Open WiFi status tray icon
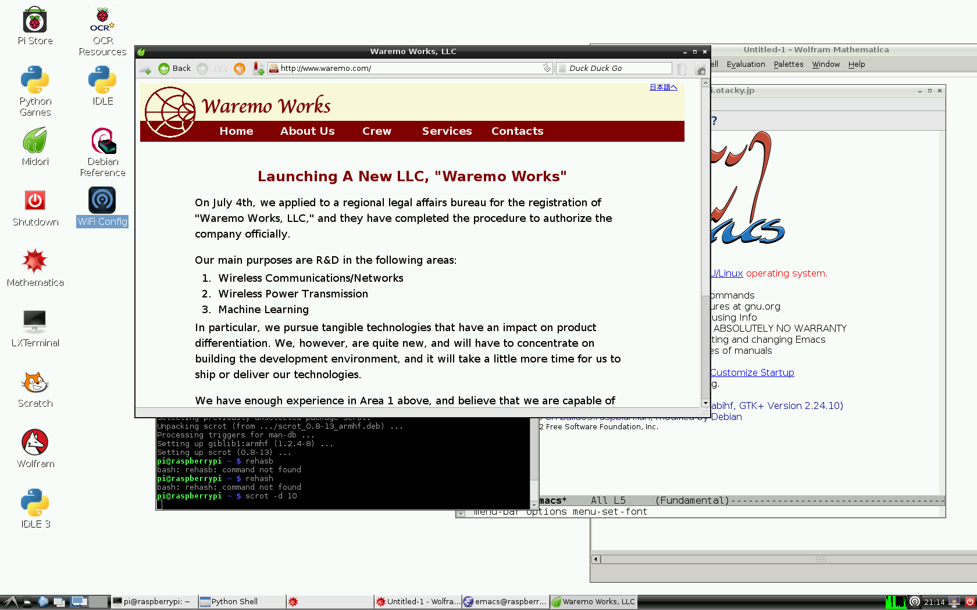The width and height of the screenshot is (977, 610). (915, 602)
